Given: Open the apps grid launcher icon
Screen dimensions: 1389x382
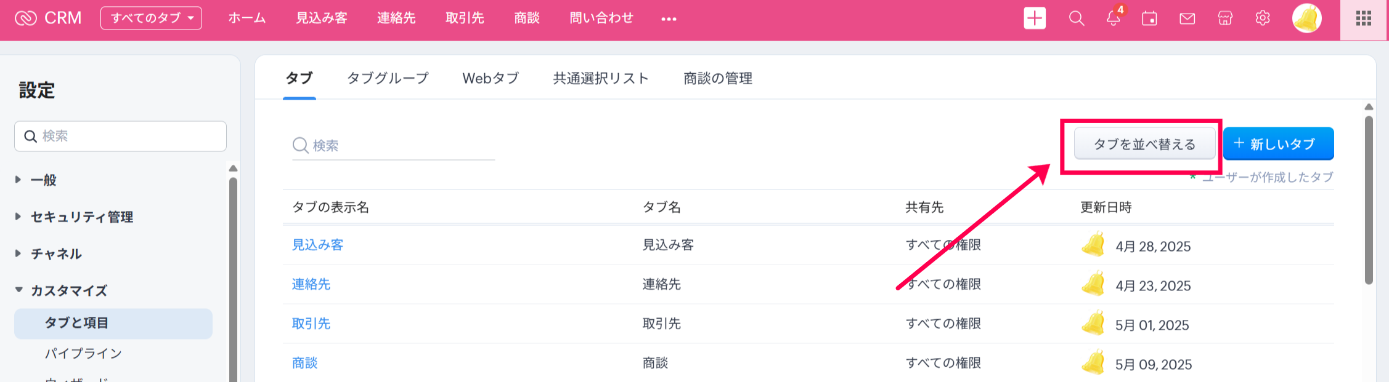Looking at the screenshot, I should coord(1364,18).
